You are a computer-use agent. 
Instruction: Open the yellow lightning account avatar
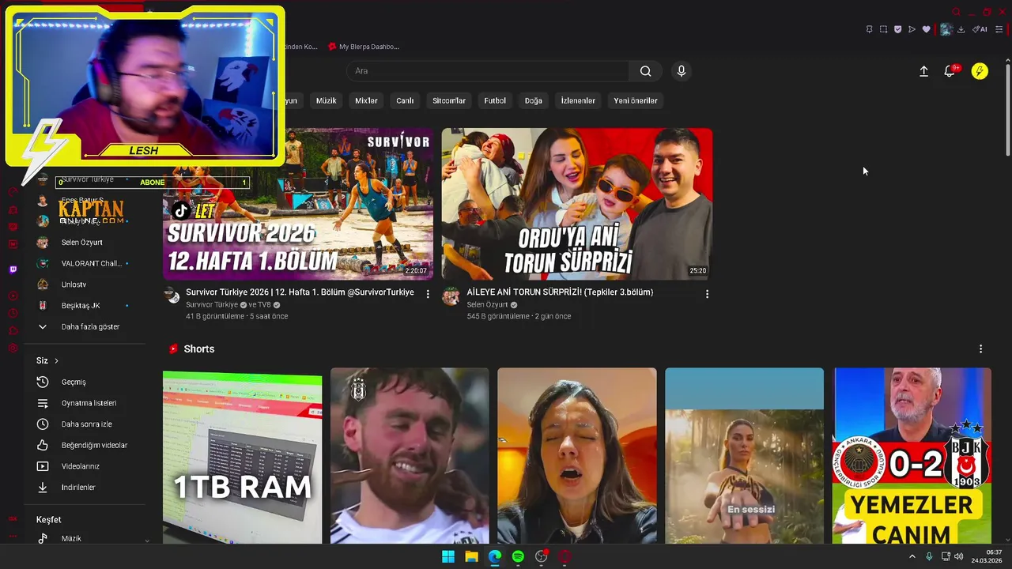pos(980,71)
